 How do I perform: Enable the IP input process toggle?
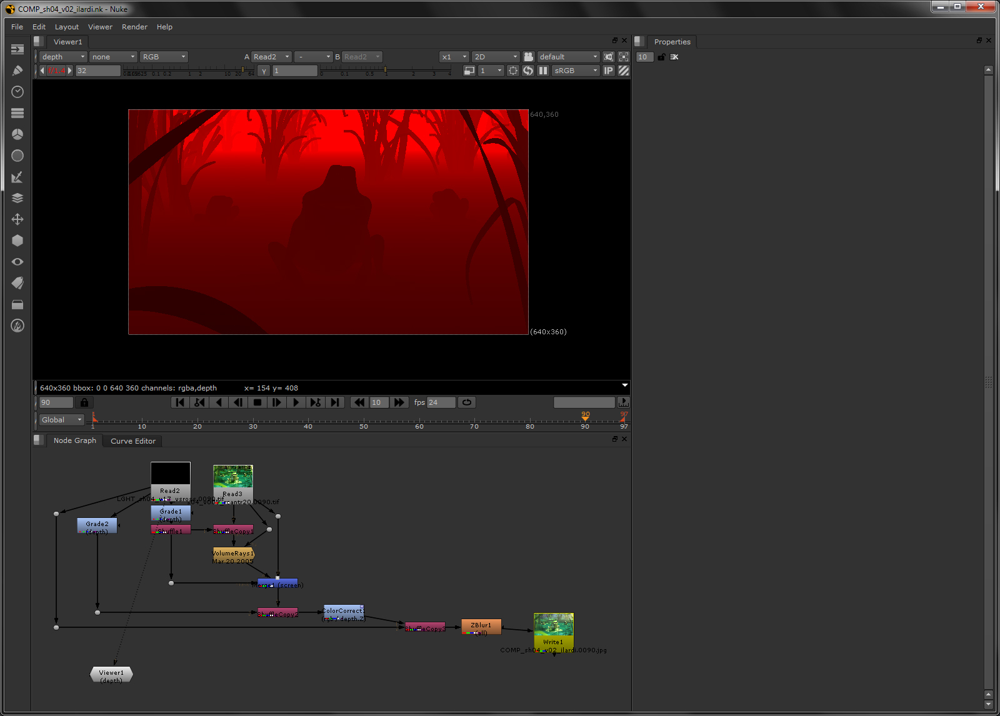[x=607, y=70]
